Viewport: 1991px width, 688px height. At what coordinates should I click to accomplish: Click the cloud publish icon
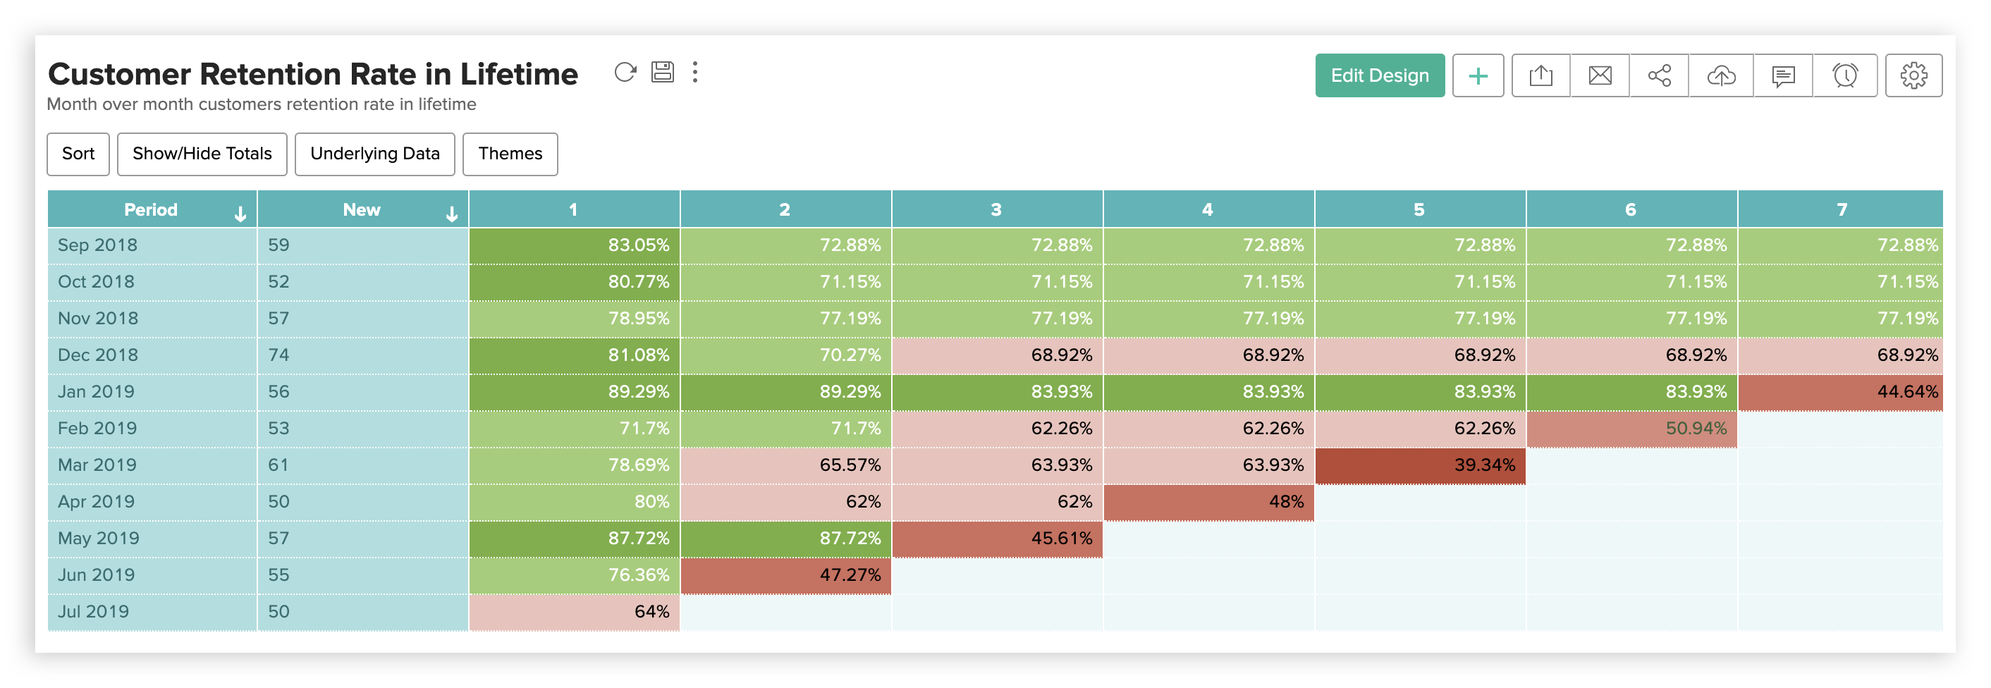[x=1721, y=75]
